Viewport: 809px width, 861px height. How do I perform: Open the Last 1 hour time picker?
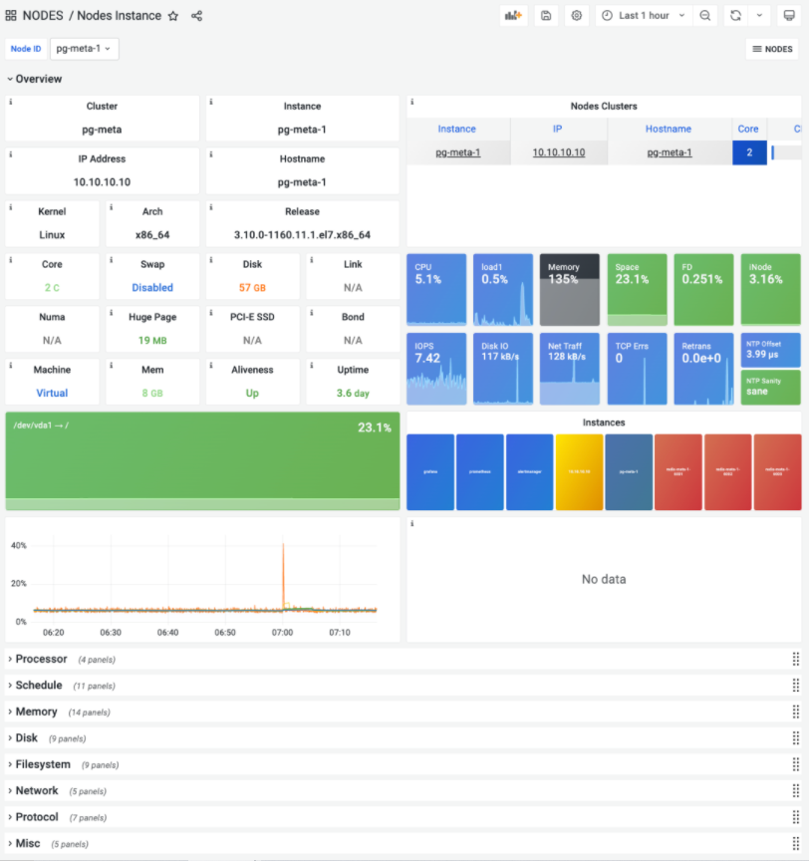point(644,15)
